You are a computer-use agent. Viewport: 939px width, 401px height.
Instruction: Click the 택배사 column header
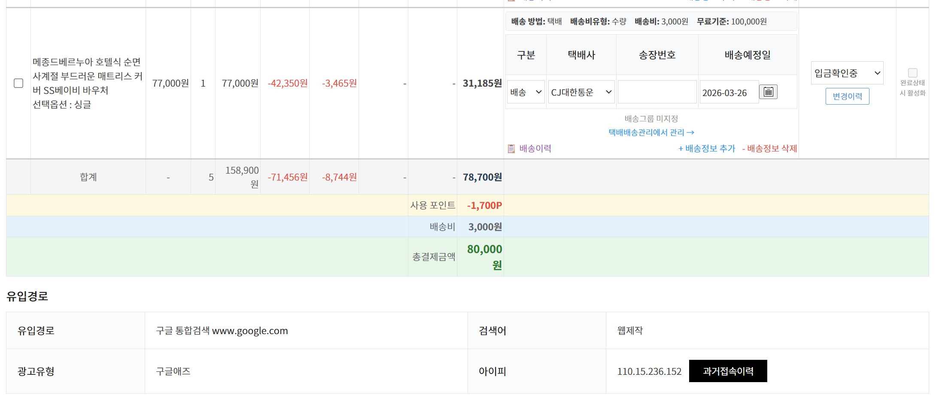tap(581, 55)
